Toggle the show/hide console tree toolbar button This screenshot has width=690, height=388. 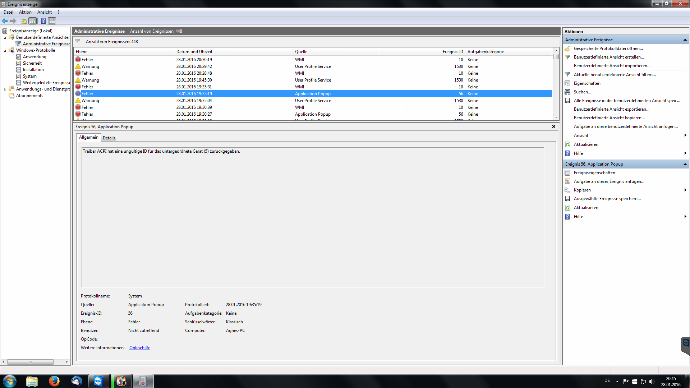tap(33, 21)
